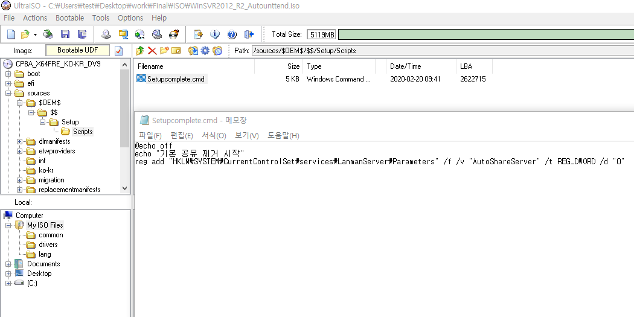This screenshot has width=634, height=317.
Task: Expand the dlmanifests folder node
Action: click(x=19, y=141)
